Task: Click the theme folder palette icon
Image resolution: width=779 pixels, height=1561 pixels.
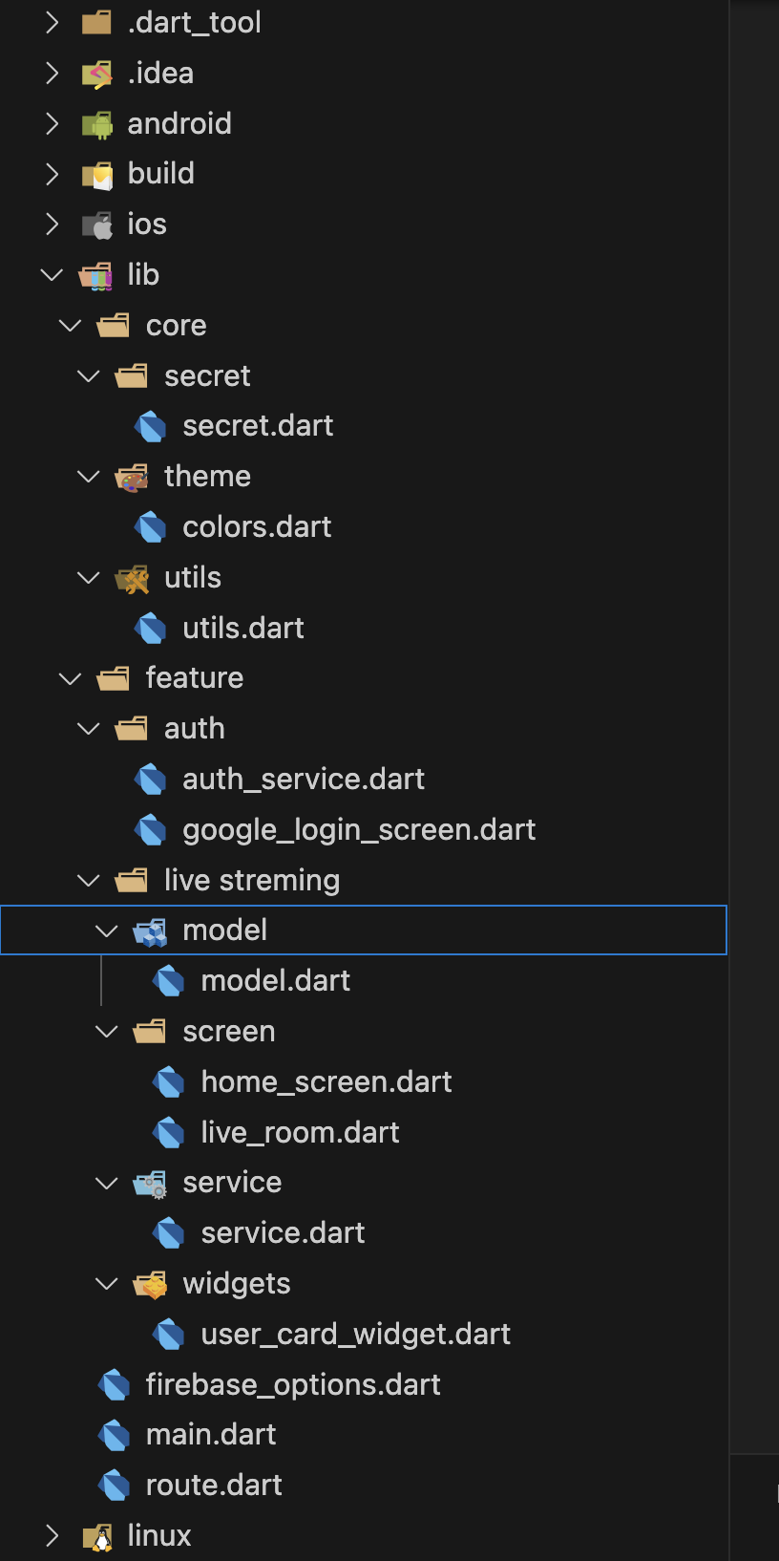Action: pos(132,478)
